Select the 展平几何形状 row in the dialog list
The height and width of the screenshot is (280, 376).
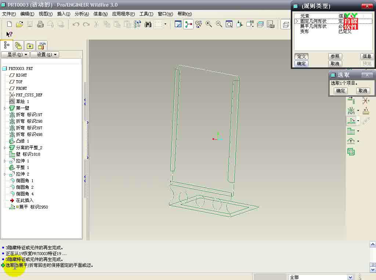tap(333, 26)
